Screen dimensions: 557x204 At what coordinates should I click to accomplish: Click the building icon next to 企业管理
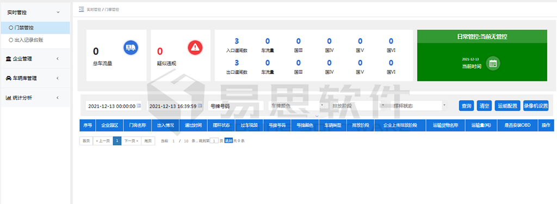[x=8, y=59]
